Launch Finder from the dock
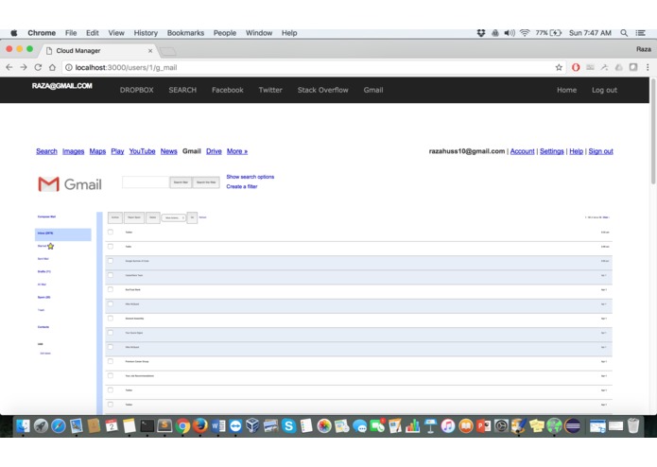The width and height of the screenshot is (657, 467). coord(23,426)
